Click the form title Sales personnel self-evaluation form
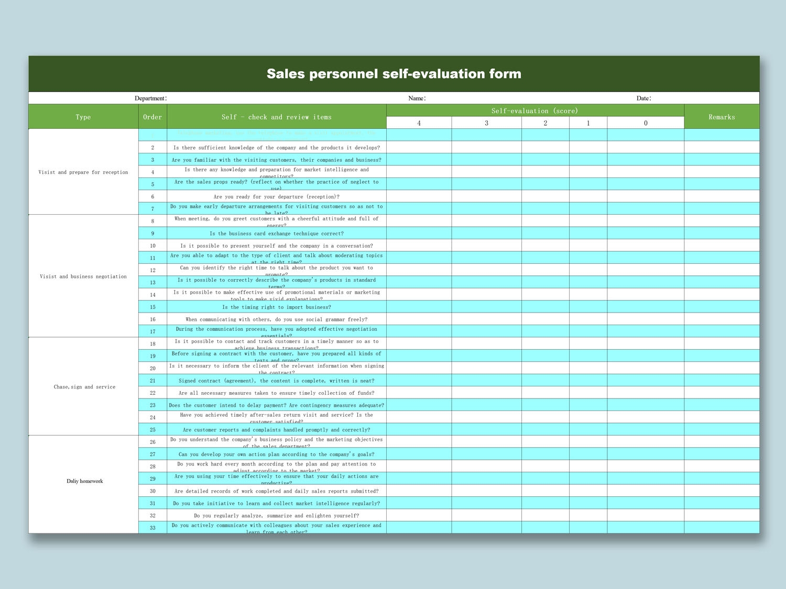 [x=394, y=74]
